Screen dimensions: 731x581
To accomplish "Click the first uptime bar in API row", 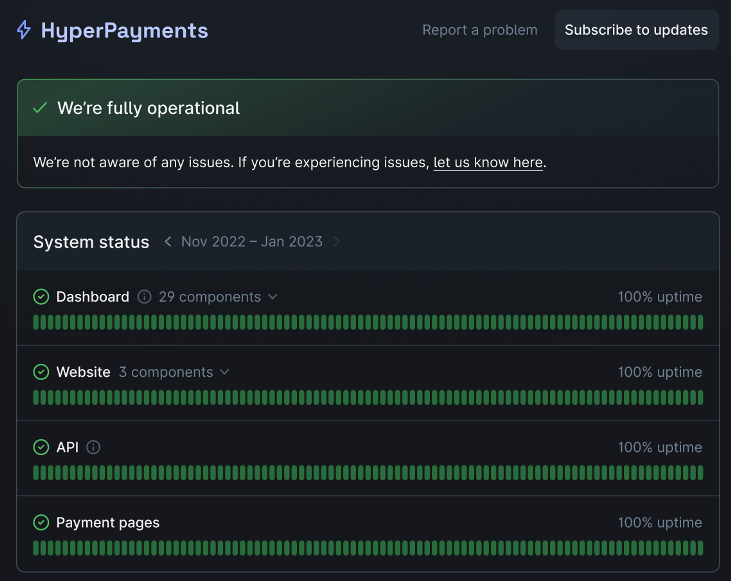I will pyautogui.click(x=36, y=473).
